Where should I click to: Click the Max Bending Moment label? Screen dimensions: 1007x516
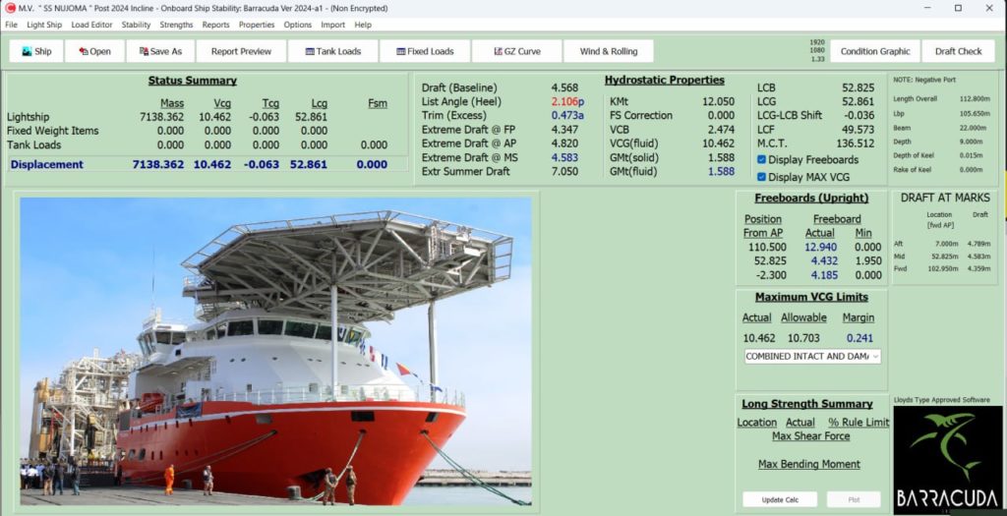(808, 464)
